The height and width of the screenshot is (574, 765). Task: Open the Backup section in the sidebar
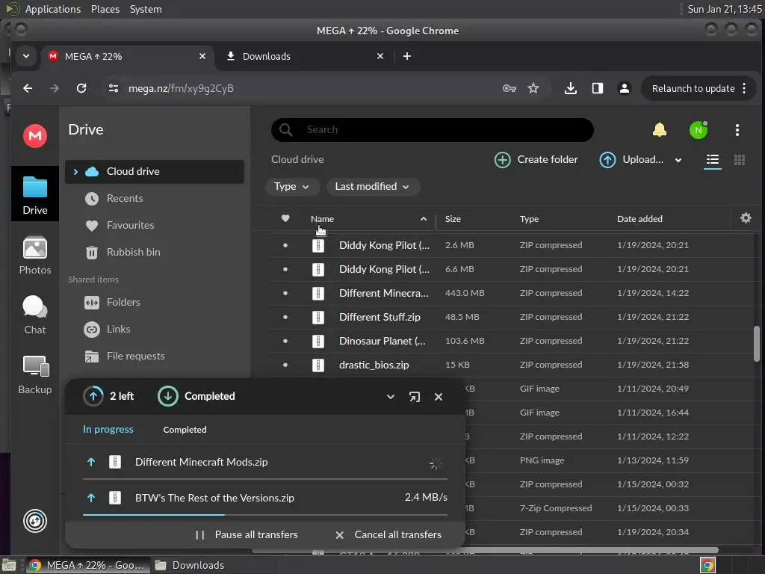pos(34,375)
